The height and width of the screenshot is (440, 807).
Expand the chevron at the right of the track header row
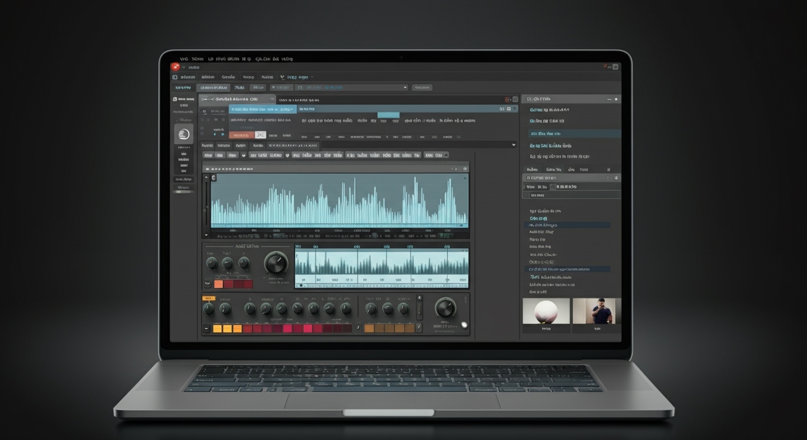(x=514, y=145)
